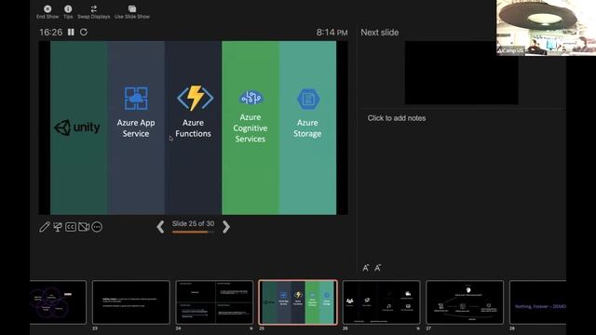The height and width of the screenshot is (335, 596).
Task: Pause the presentation timer
Action: click(x=71, y=33)
